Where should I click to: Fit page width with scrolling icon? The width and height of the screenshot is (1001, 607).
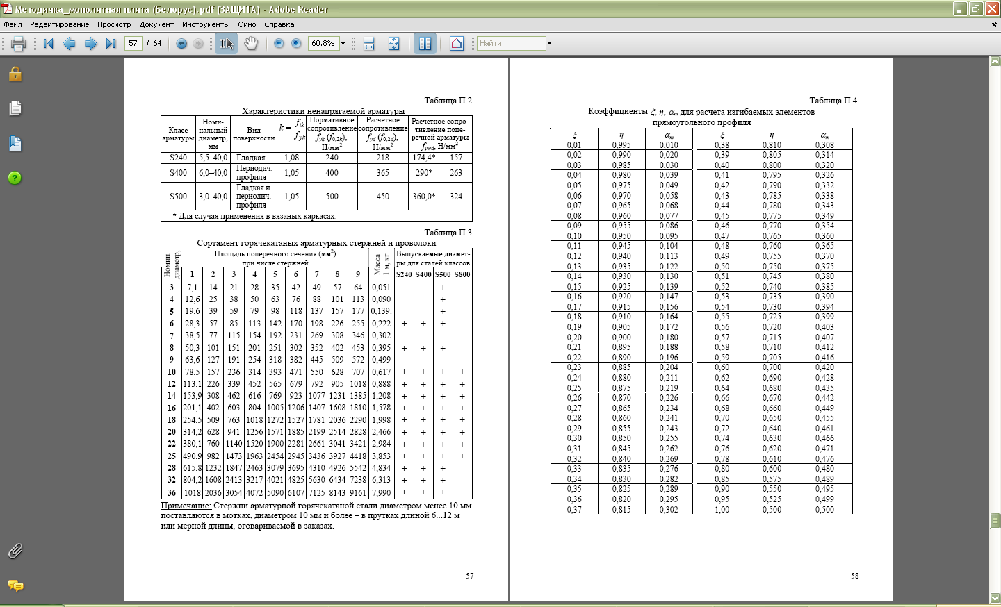pyautogui.click(x=368, y=44)
